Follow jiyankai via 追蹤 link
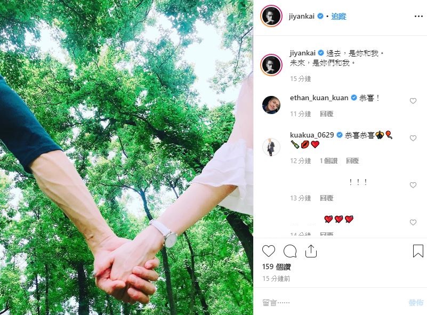This screenshot has width=427, height=315. [339, 17]
